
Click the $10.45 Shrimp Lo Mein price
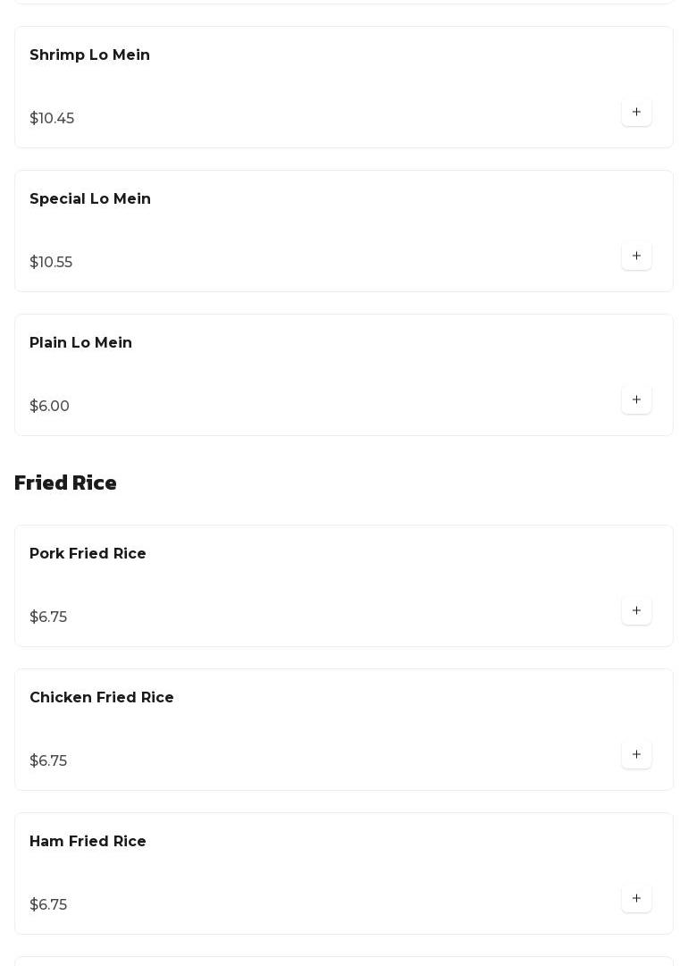52,119
